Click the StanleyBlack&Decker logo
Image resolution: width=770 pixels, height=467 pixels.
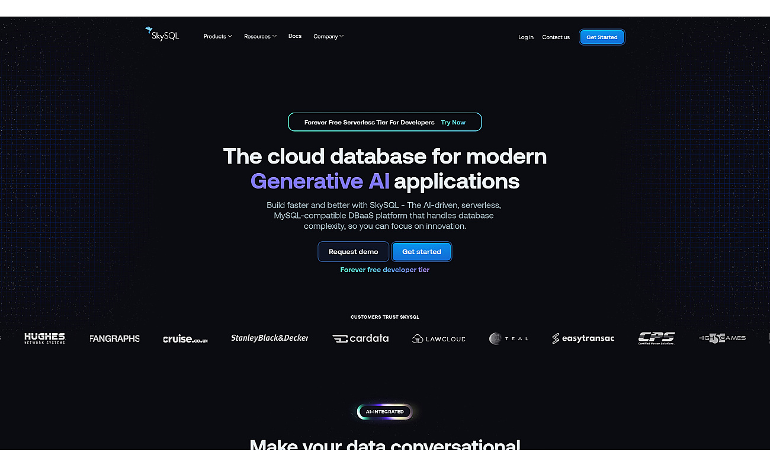[x=269, y=338]
